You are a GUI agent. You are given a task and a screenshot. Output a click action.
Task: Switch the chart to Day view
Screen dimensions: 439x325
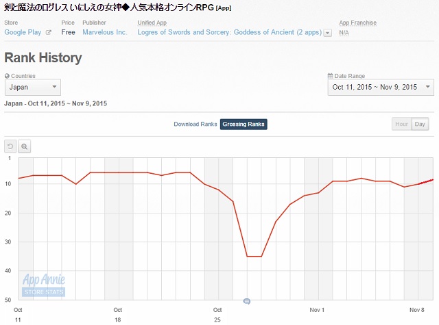420,124
